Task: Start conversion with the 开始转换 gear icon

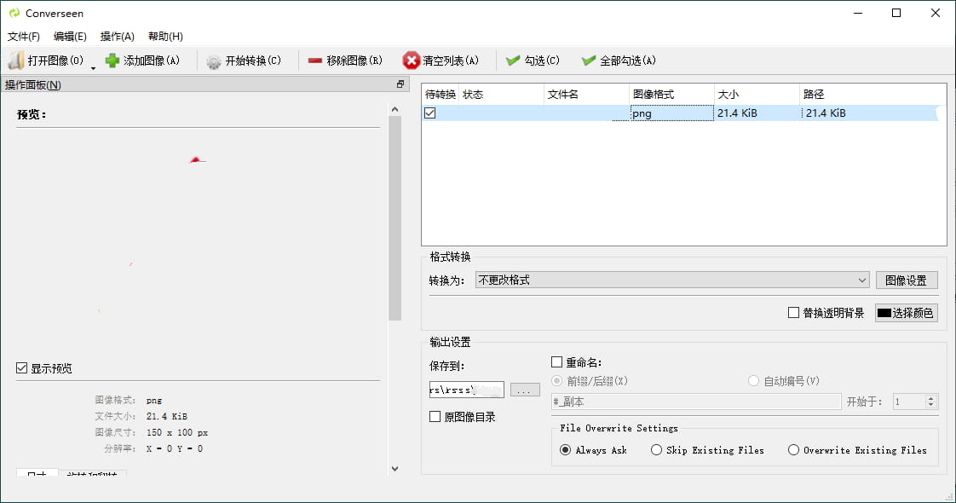Action: [214, 61]
